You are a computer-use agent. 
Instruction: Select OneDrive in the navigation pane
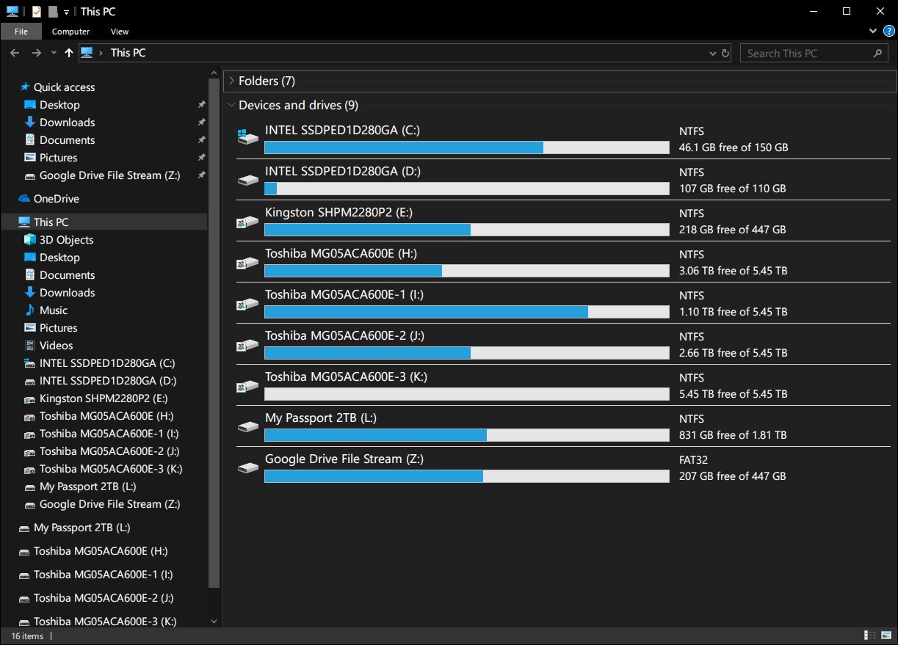pyautogui.click(x=56, y=199)
